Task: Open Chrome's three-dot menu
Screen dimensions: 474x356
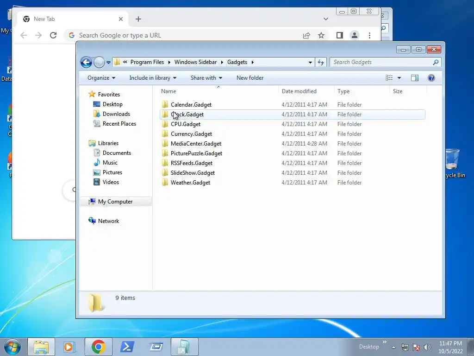Action: point(369,35)
